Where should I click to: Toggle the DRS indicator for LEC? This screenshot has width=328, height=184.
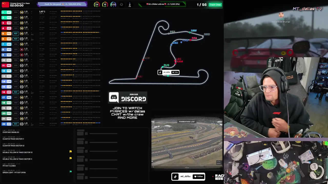tap(16, 28)
